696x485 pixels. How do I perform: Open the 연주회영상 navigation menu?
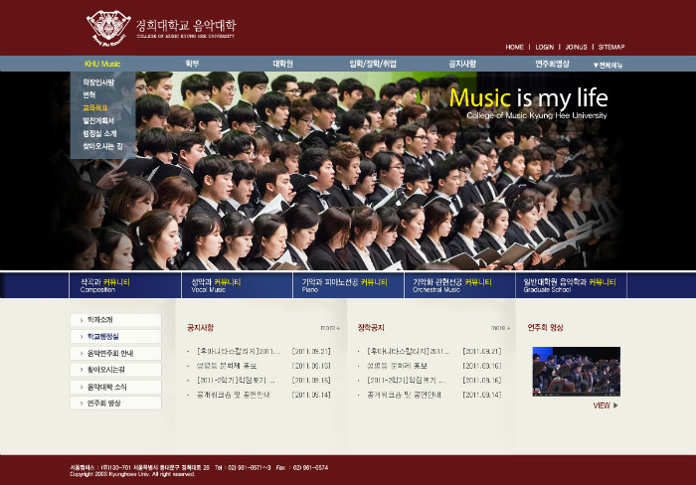(552, 64)
